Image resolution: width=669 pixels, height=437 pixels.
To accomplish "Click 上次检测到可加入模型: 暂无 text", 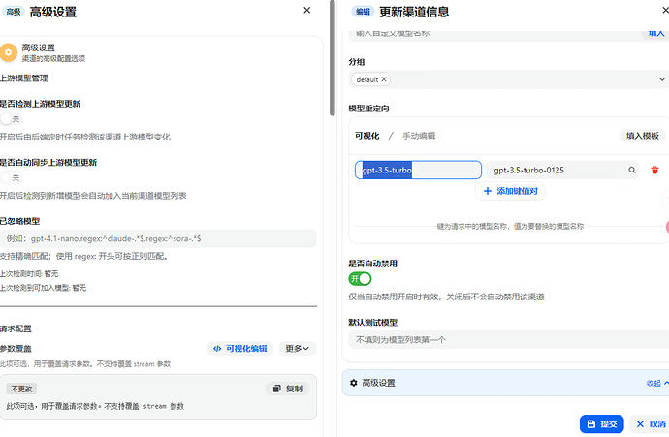I will coord(43,288).
